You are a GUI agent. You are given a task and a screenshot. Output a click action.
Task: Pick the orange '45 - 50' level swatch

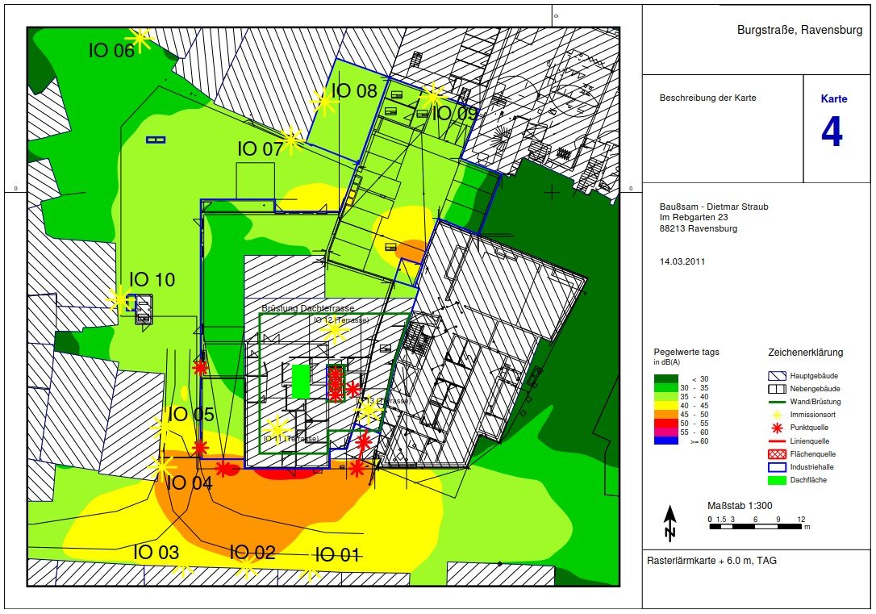665,414
